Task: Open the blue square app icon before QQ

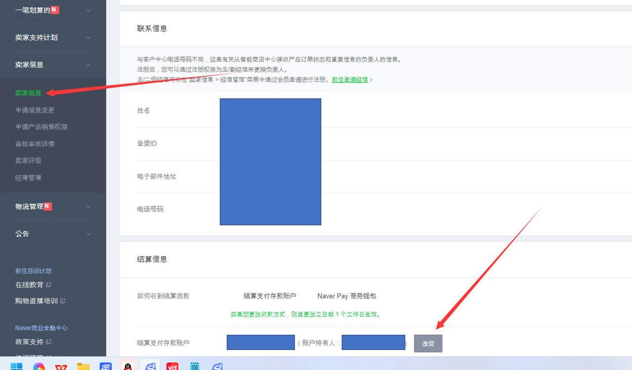Action: click(x=106, y=367)
